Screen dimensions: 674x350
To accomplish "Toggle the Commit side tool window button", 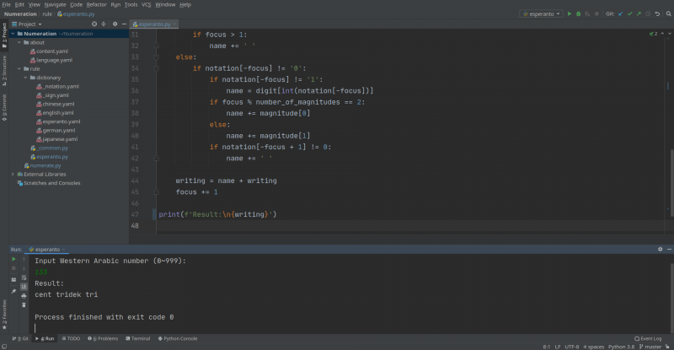I will click(x=4, y=107).
